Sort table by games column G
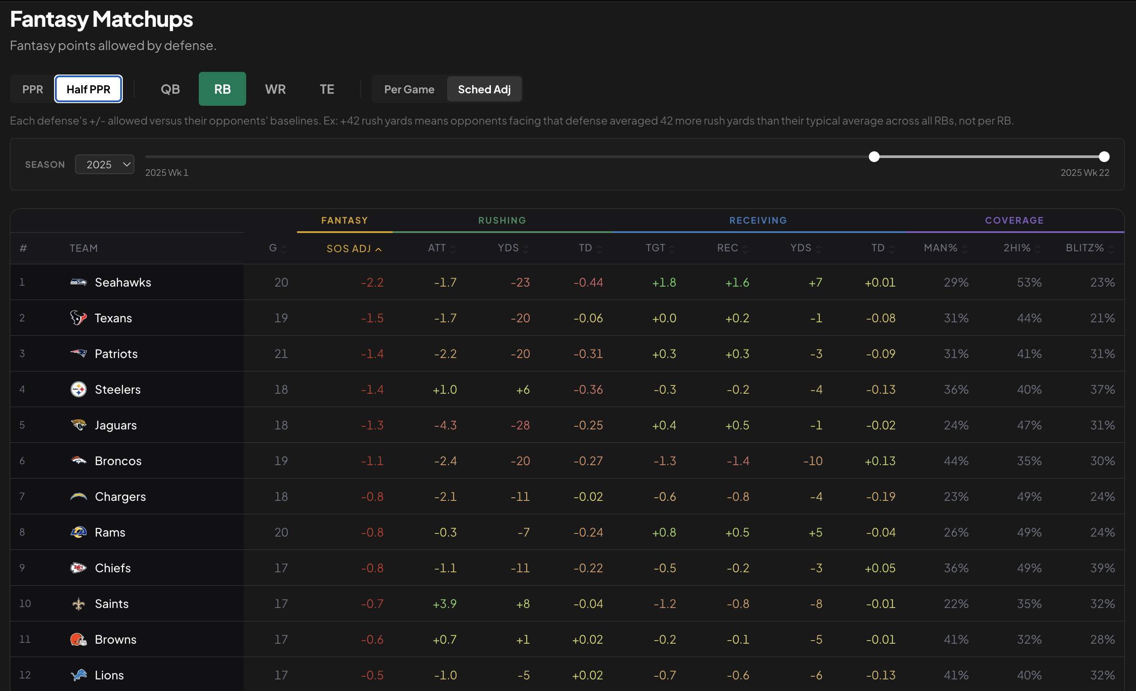This screenshot has width=1136, height=691. (277, 248)
